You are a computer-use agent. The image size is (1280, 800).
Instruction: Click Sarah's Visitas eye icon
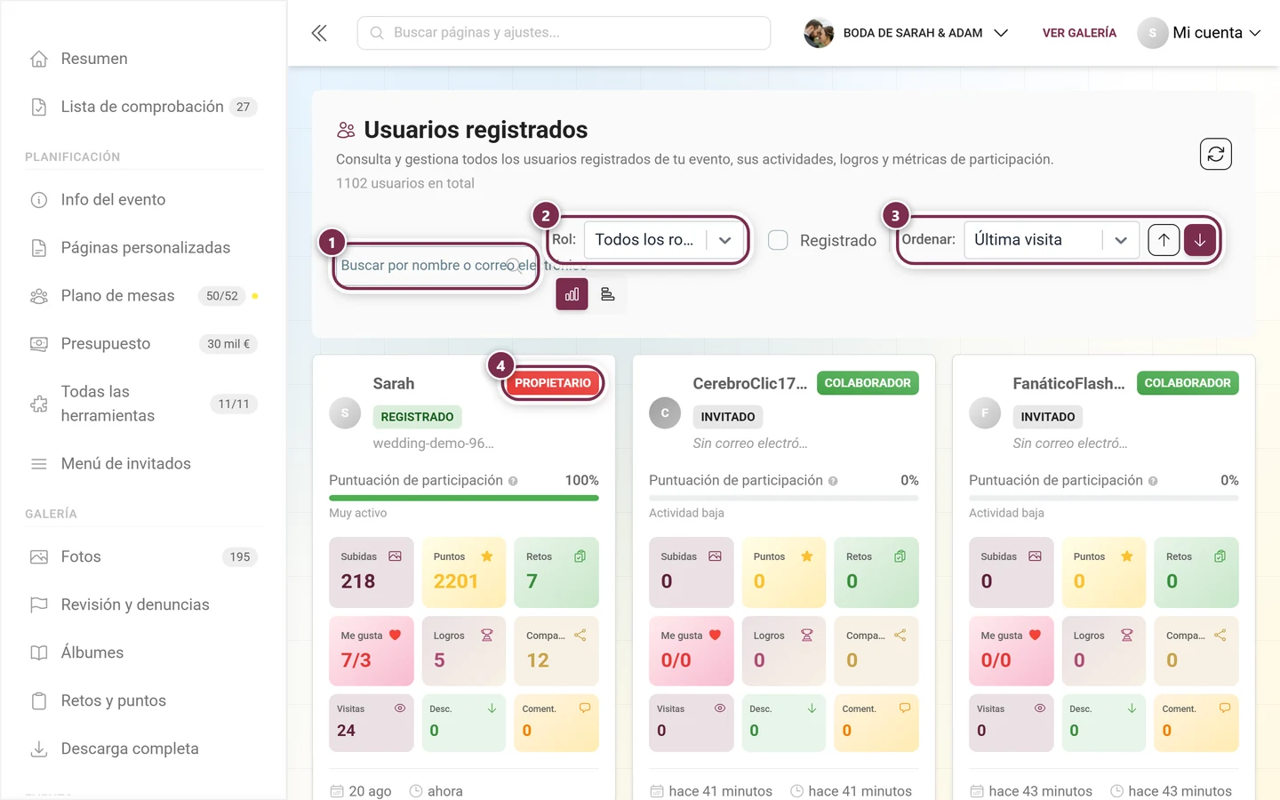coord(400,708)
